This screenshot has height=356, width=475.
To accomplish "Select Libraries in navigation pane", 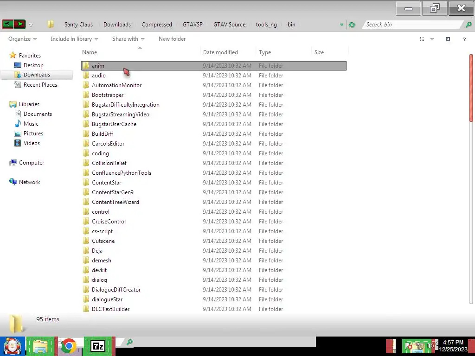I will [x=29, y=104].
